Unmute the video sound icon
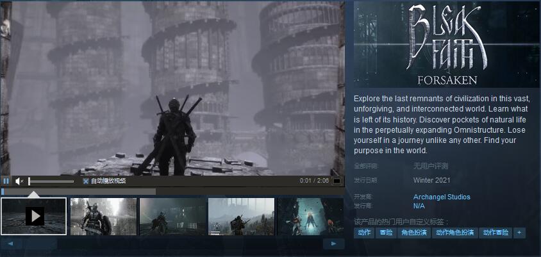 pyautogui.click(x=19, y=181)
